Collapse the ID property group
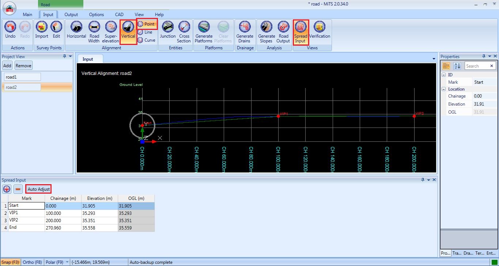 click(444, 75)
